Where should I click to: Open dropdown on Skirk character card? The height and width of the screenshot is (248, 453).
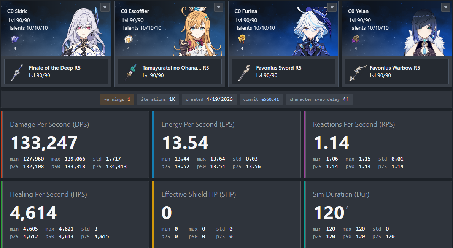click(105, 7)
